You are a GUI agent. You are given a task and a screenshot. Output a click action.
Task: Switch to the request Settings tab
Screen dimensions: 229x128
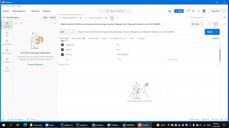click(x=141, y=38)
